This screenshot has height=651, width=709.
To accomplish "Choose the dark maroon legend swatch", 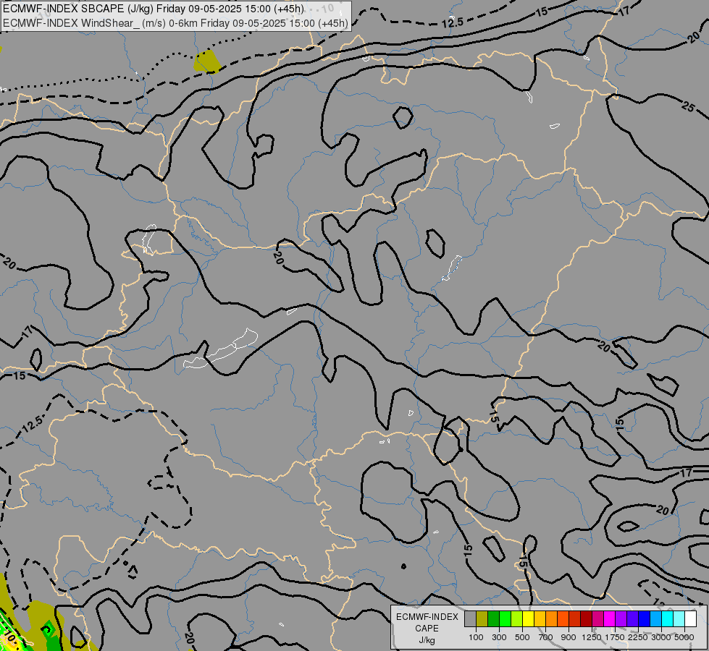I will 587,619.
